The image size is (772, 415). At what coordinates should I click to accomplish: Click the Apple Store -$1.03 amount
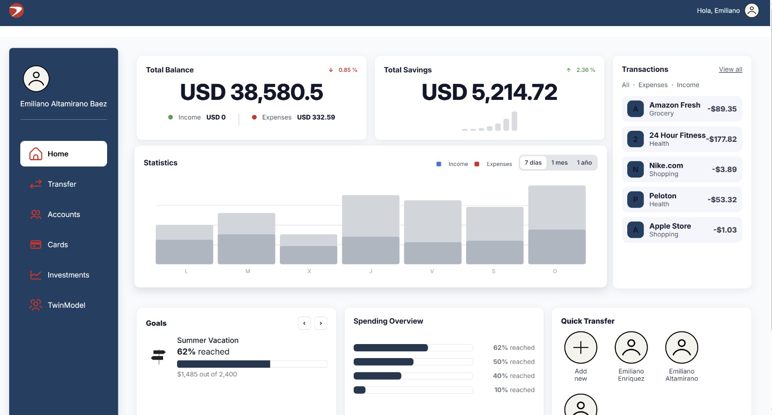tap(725, 230)
